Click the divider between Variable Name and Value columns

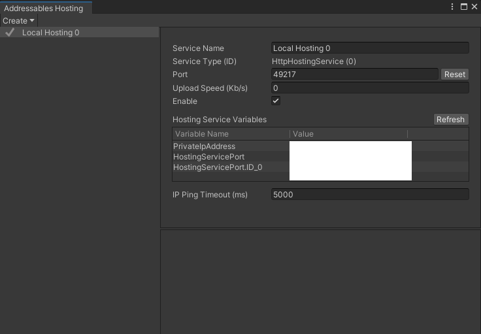pos(290,134)
